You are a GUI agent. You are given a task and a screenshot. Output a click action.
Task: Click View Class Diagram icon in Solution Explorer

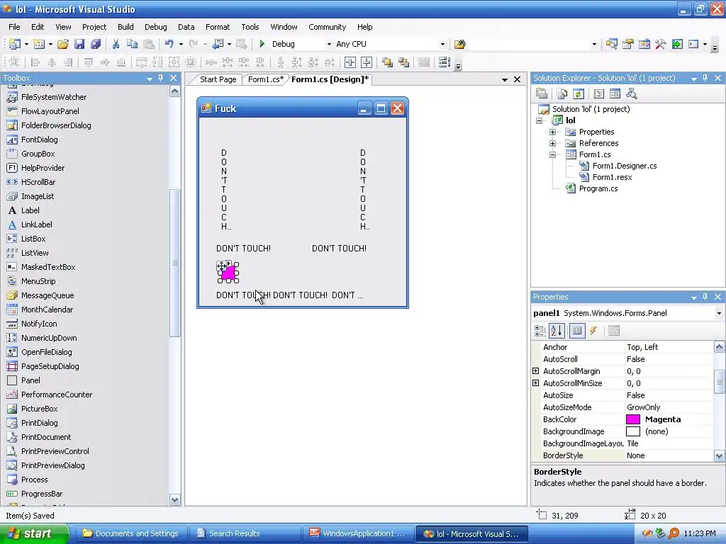[x=631, y=94]
